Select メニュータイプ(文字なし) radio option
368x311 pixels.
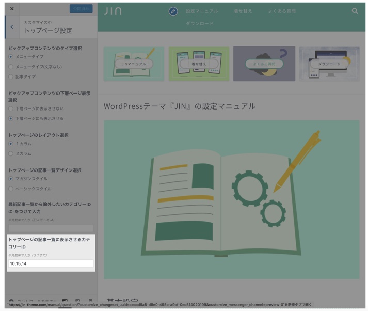click(11, 67)
